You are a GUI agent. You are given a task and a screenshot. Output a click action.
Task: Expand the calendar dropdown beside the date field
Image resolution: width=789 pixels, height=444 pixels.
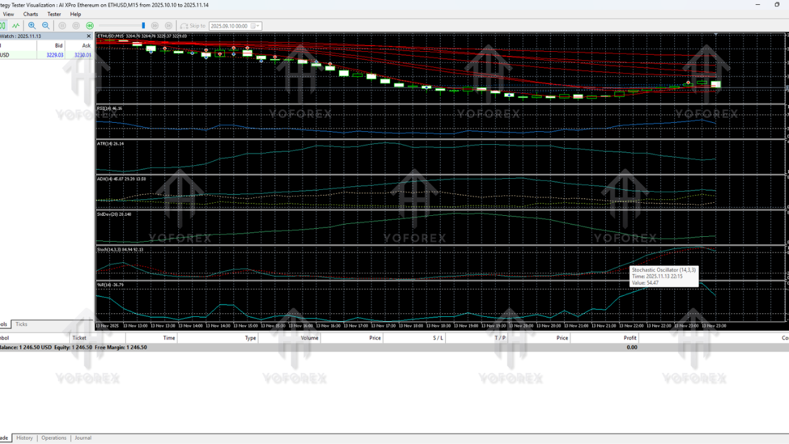258,25
